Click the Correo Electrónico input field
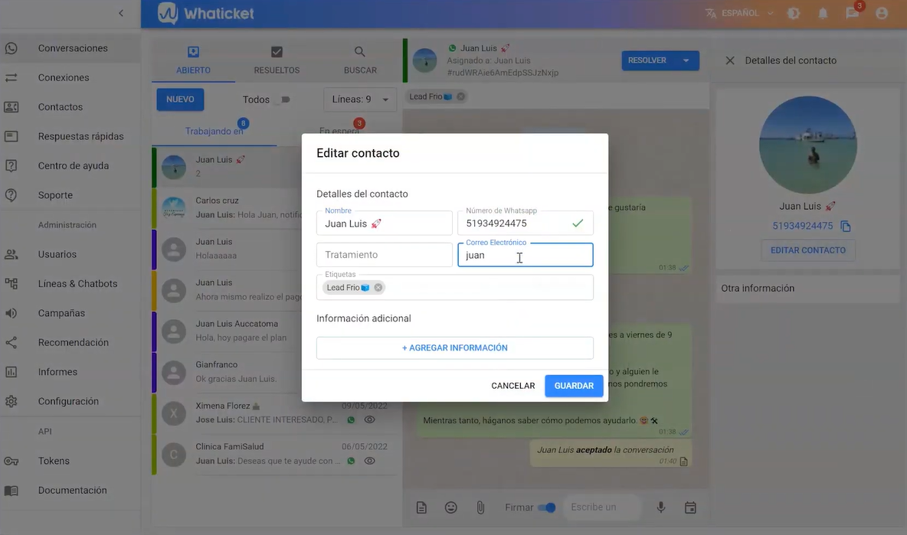This screenshot has width=907, height=535. tap(526, 254)
